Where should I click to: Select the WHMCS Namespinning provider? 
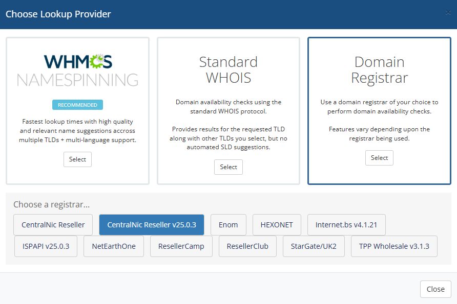click(77, 159)
